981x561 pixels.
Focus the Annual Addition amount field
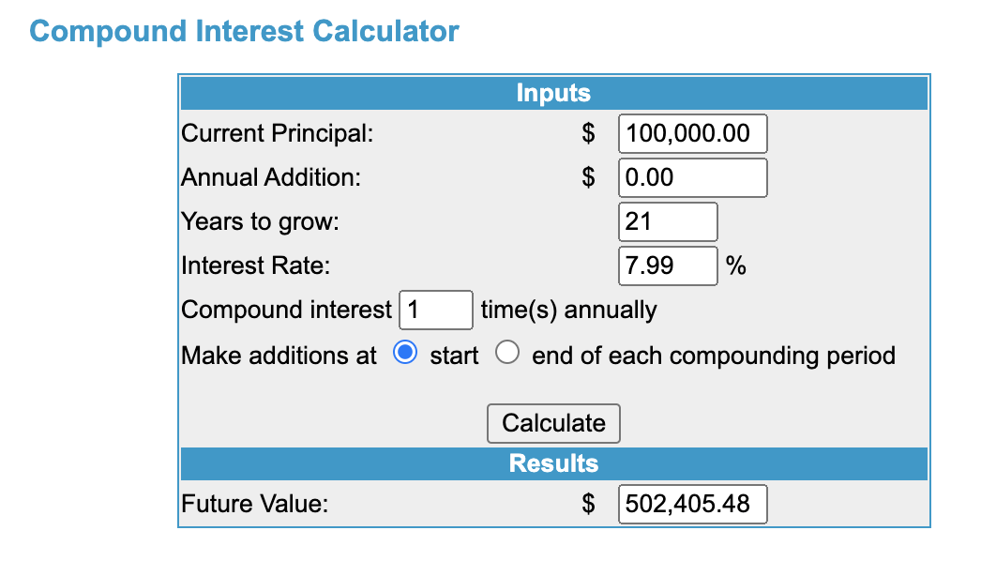pyautogui.click(x=692, y=177)
